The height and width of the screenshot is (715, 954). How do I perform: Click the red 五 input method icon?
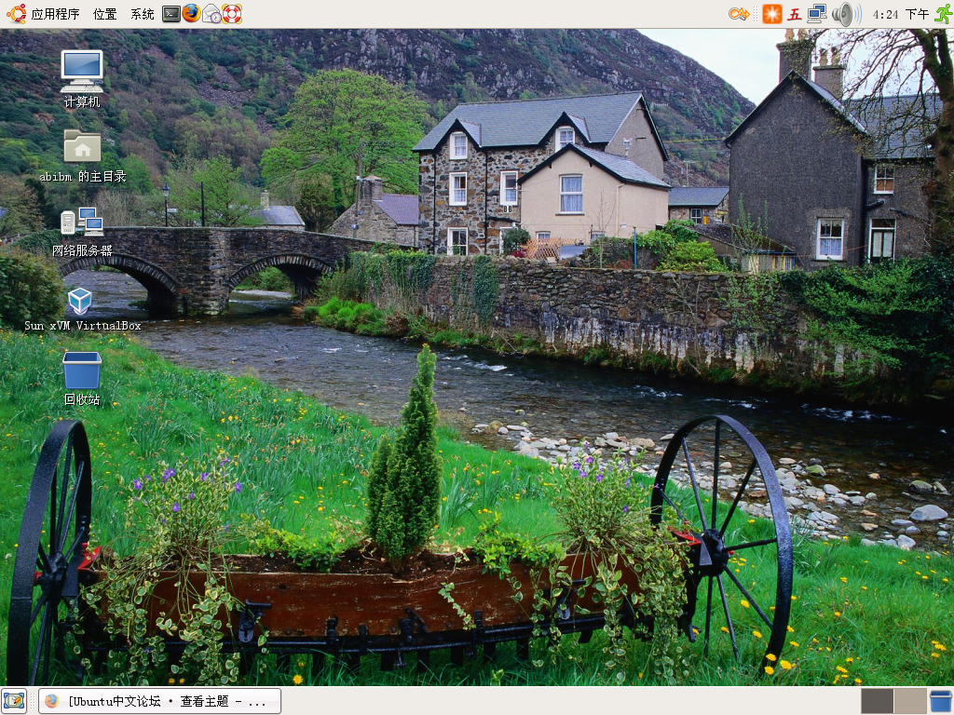pyautogui.click(x=794, y=14)
